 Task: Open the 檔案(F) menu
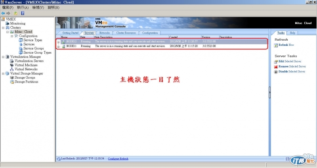point(8,8)
